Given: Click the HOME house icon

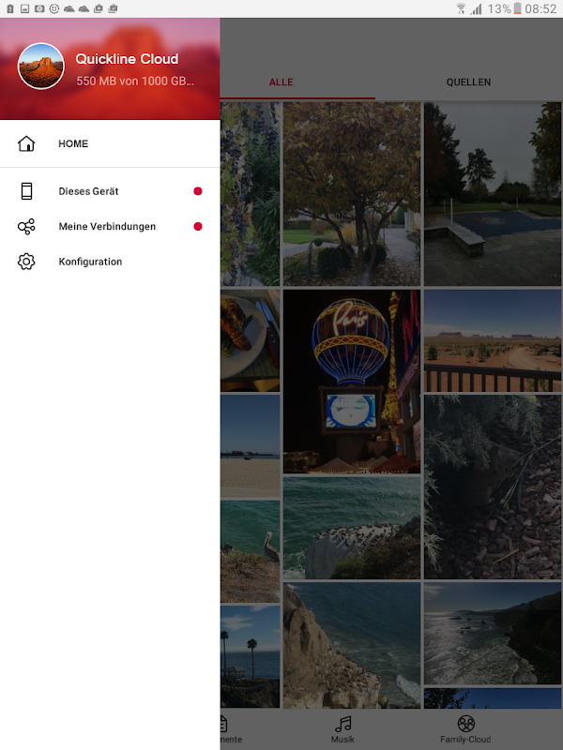Looking at the screenshot, I should click(x=26, y=143).
